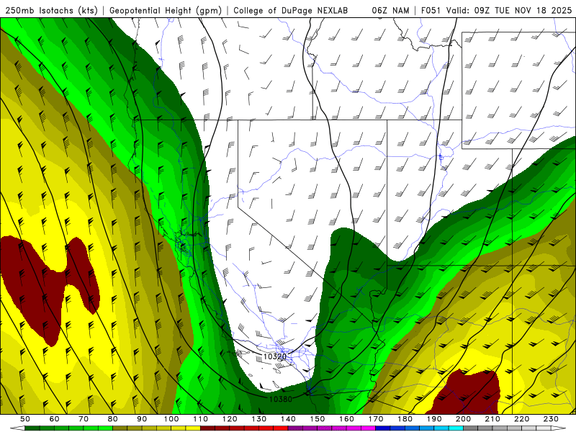Click the 'Valid: 09Z TUE NOV 18 2025' text
The image size is (576, 432).
coord(509,11)
